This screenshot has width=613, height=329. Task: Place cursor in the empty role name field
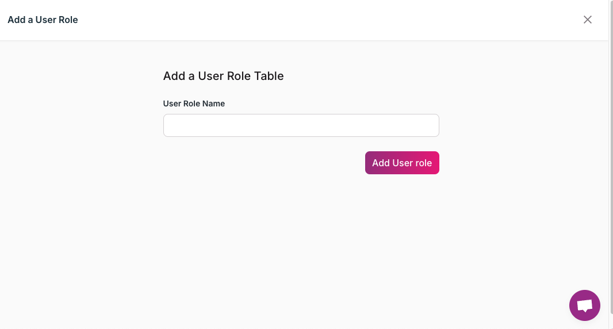301,125
